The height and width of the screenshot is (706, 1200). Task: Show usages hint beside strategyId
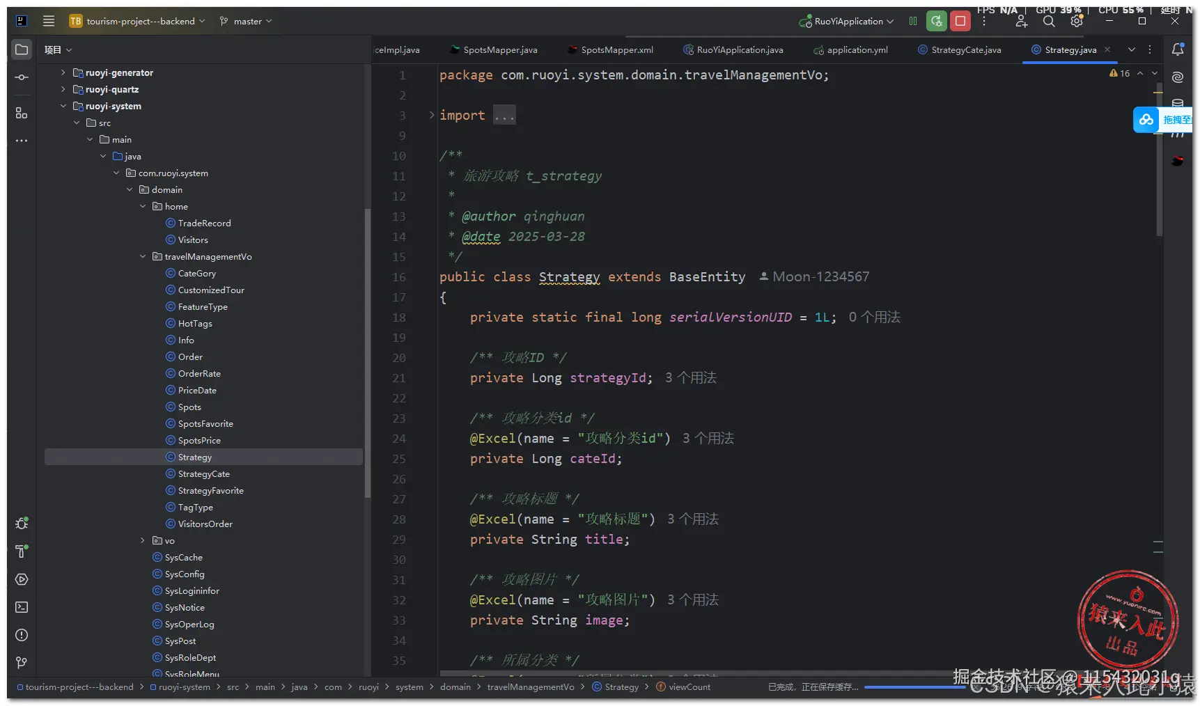pos(691,377)
